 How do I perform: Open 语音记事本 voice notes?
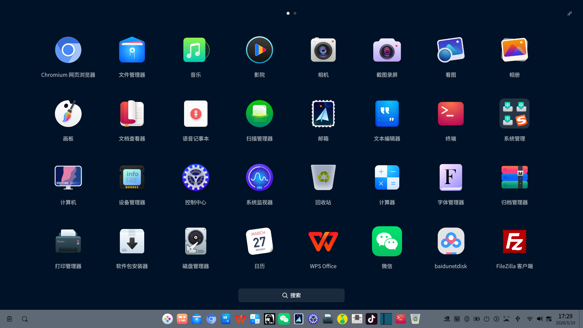196,114
